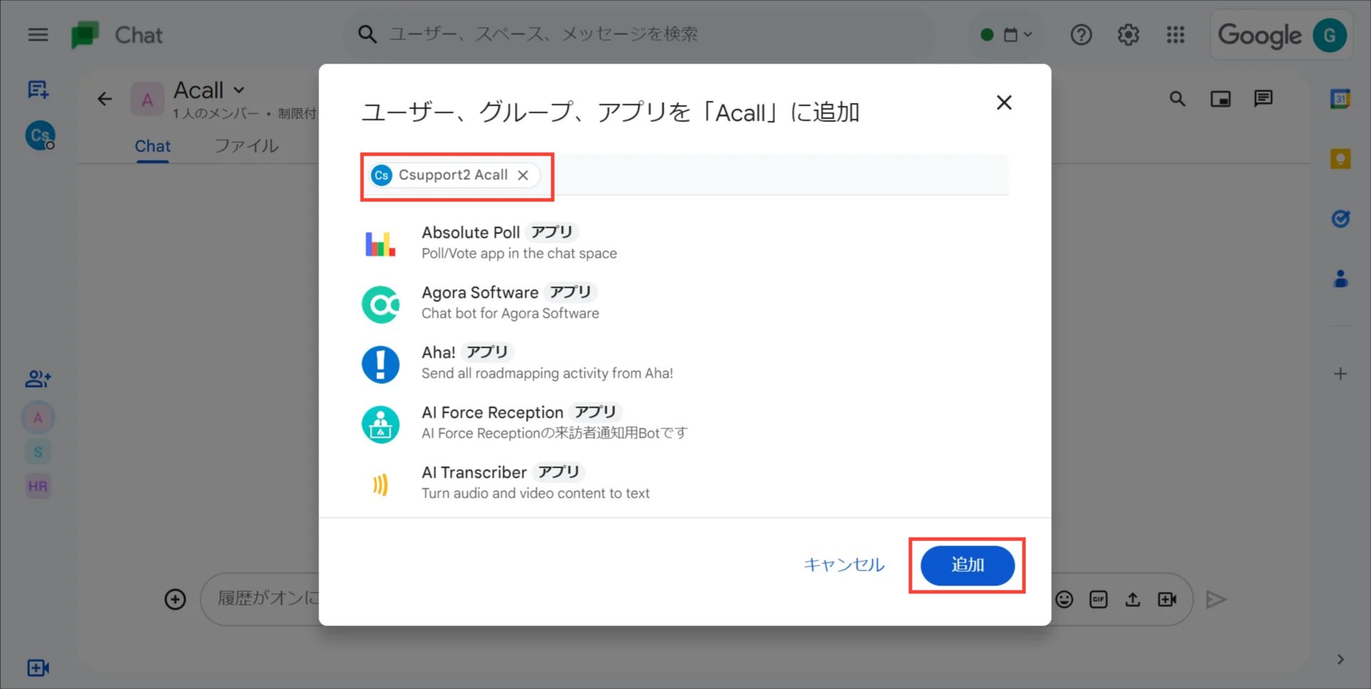Open the threads panel icon
This screenshot has height=689, width=1371.
click(x=1263, y=99)
